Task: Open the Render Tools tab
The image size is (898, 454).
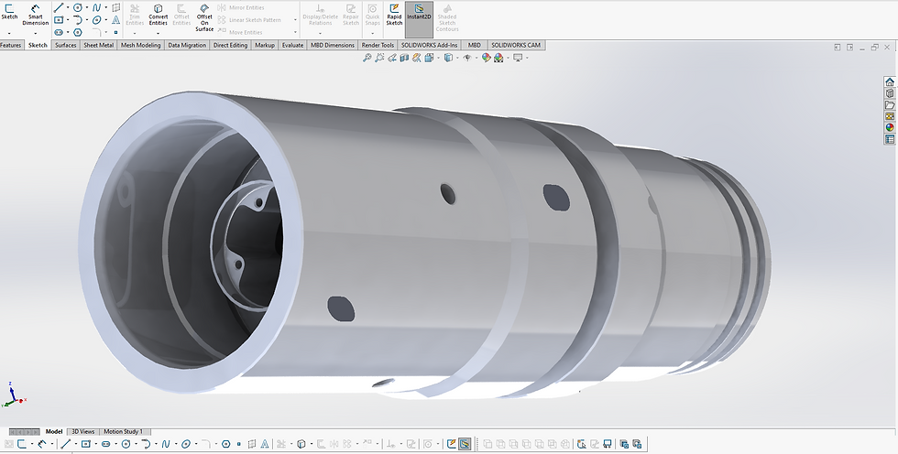Action: click(378, 45)
